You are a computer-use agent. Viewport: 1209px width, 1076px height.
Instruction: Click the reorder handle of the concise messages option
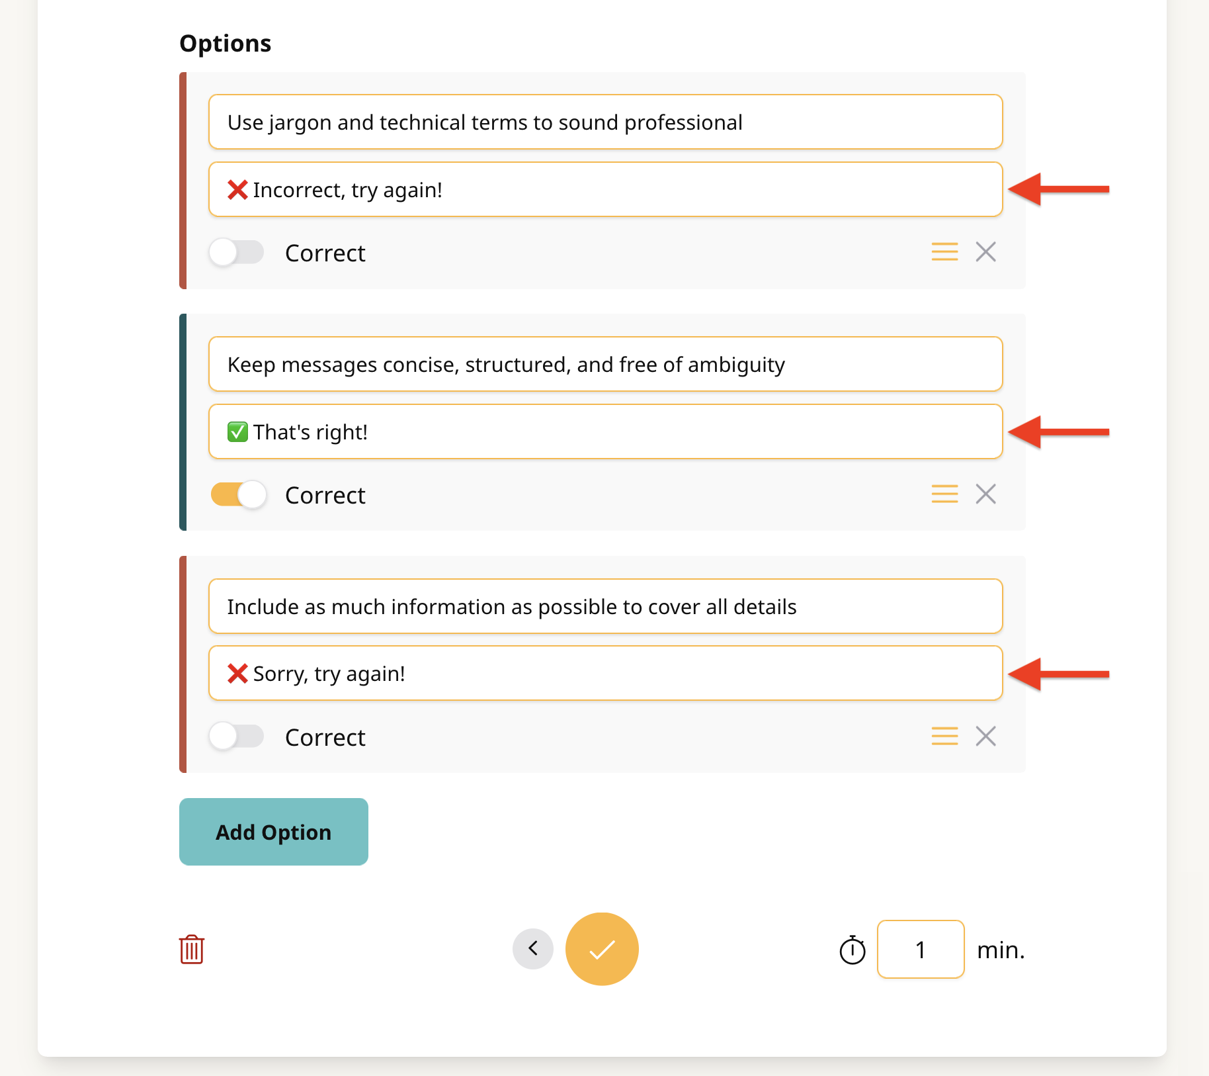944,494
